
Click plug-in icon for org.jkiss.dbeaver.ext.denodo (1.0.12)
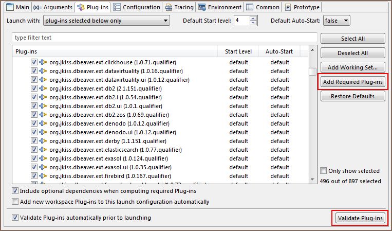(x=43, y=123)
